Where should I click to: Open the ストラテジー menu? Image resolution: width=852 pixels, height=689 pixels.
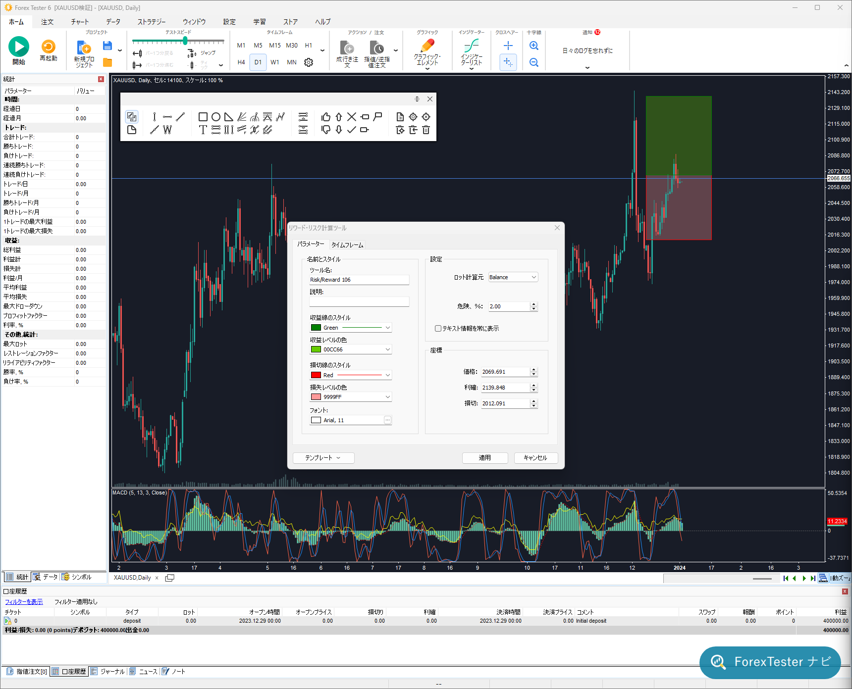point(152,22)
